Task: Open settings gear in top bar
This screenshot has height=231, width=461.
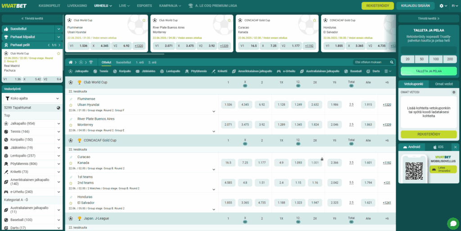Action: (441, 5)
